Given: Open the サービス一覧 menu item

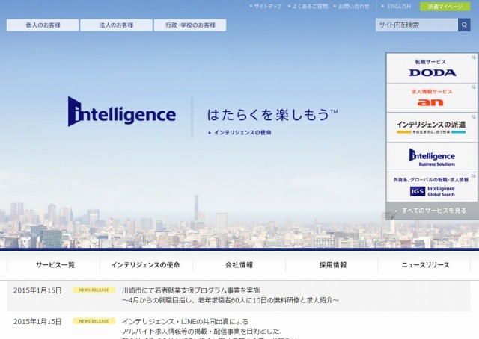Looking at the screenshot, I should (55, 265).
